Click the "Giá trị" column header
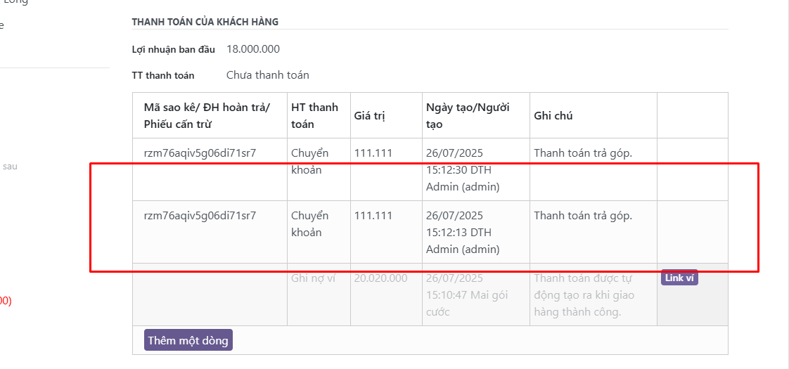 point(370,116)
